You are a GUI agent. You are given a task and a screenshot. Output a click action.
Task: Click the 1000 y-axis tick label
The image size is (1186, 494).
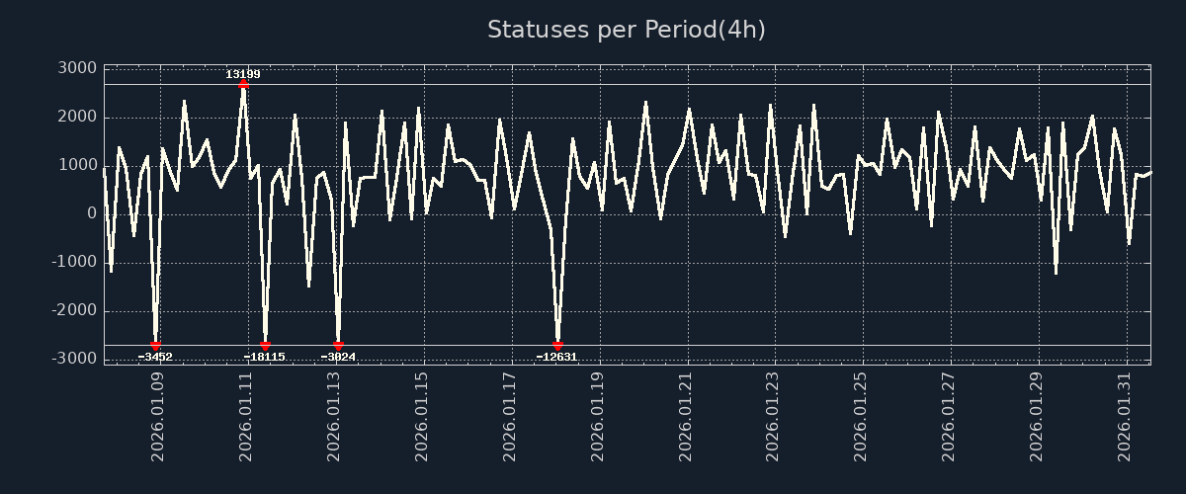78,165
